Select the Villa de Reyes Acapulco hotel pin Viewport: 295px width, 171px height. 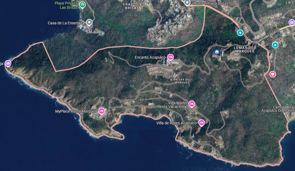(201, 123)
